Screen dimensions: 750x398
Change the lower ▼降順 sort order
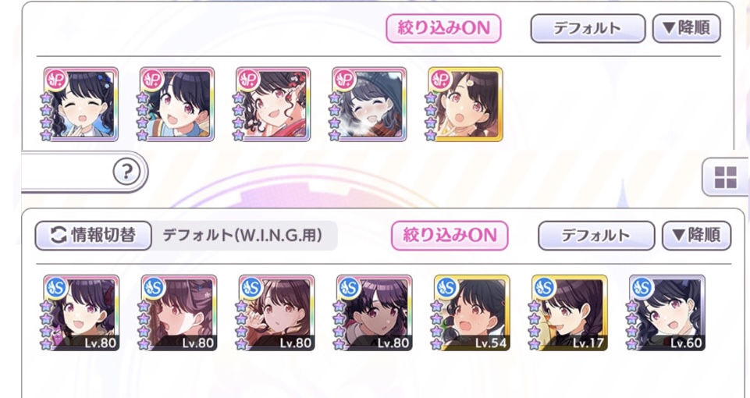[x=696, y=236]
